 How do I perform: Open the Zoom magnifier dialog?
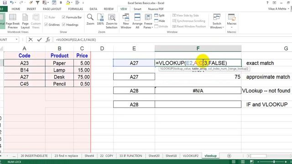tap(90, 20)
